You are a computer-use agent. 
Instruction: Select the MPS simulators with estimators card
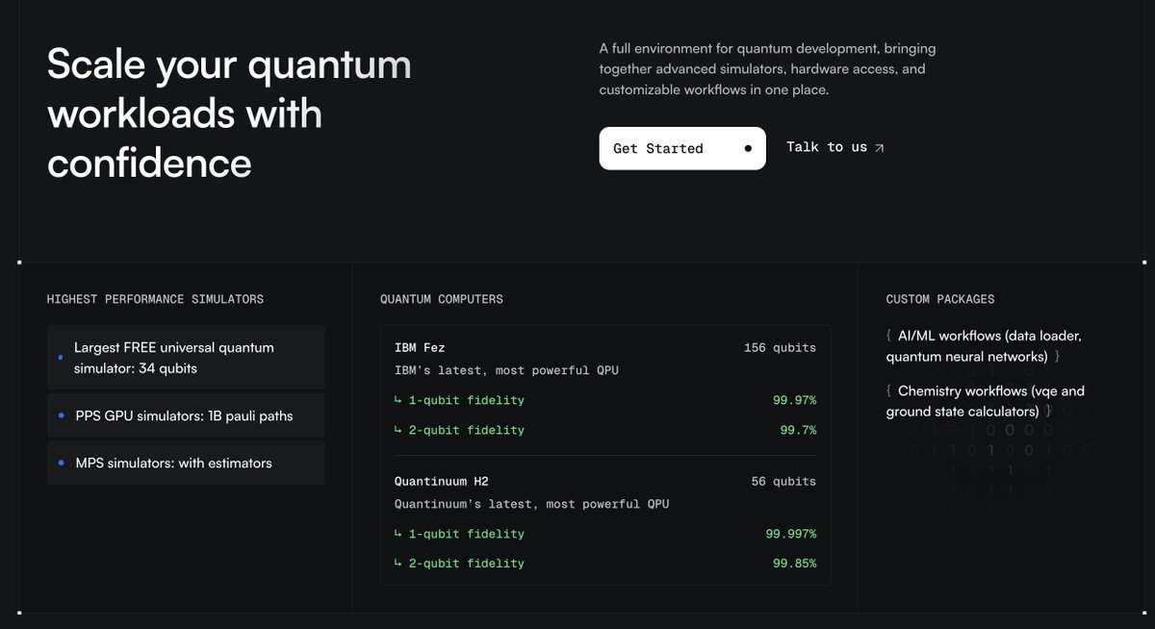click(x=186, y=463)
